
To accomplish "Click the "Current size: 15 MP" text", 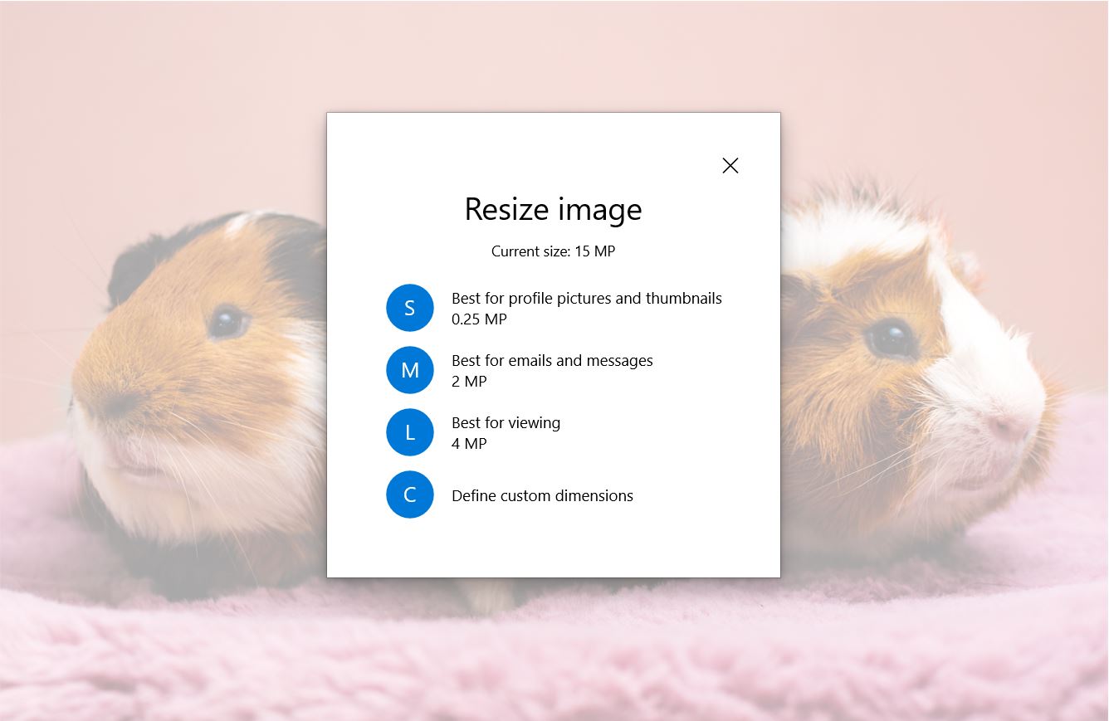I will (553, 251).
